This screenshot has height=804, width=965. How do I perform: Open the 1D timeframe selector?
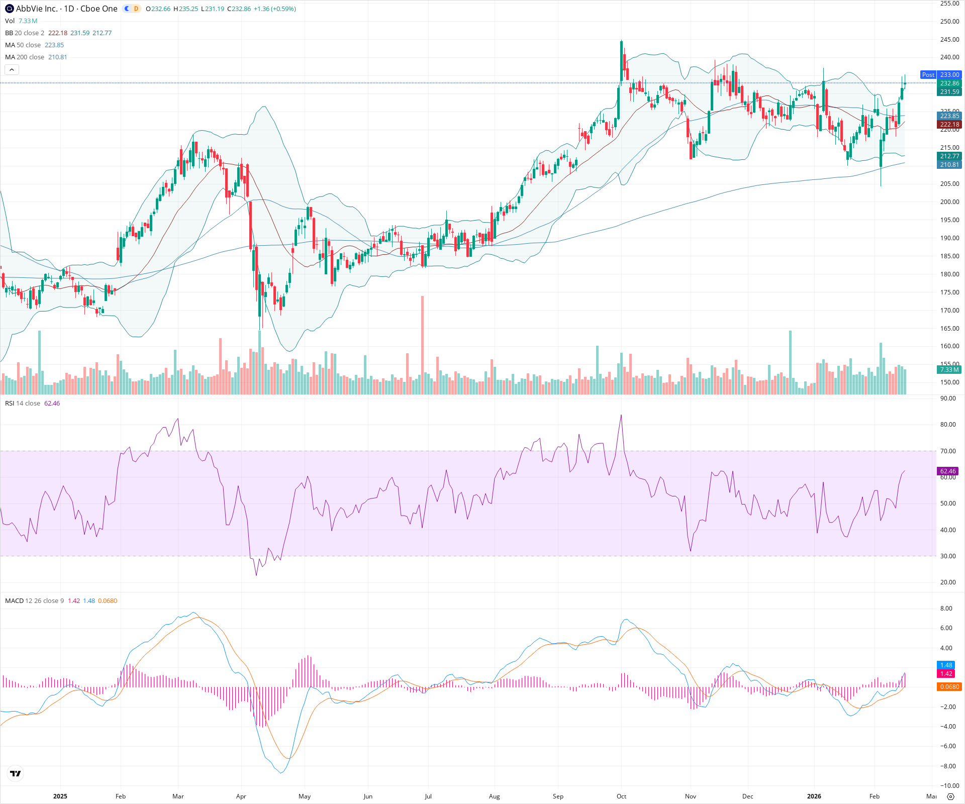tap(68, 9)
